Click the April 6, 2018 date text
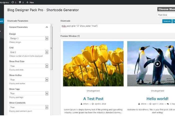The height and width of the screenshot is (117, 175). 100,104
